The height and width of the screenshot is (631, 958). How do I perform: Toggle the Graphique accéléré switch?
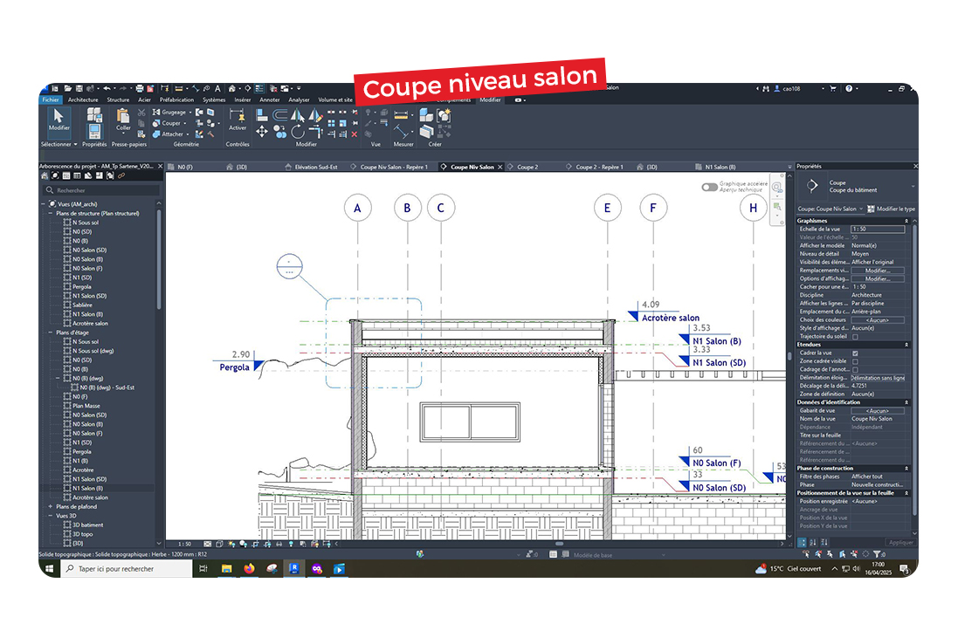coord(709,187)
